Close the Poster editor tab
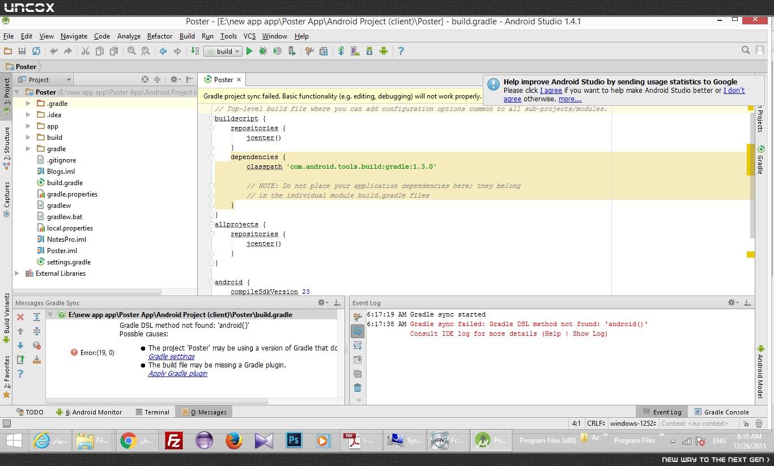The image size is (774, 466). [239, 80]
